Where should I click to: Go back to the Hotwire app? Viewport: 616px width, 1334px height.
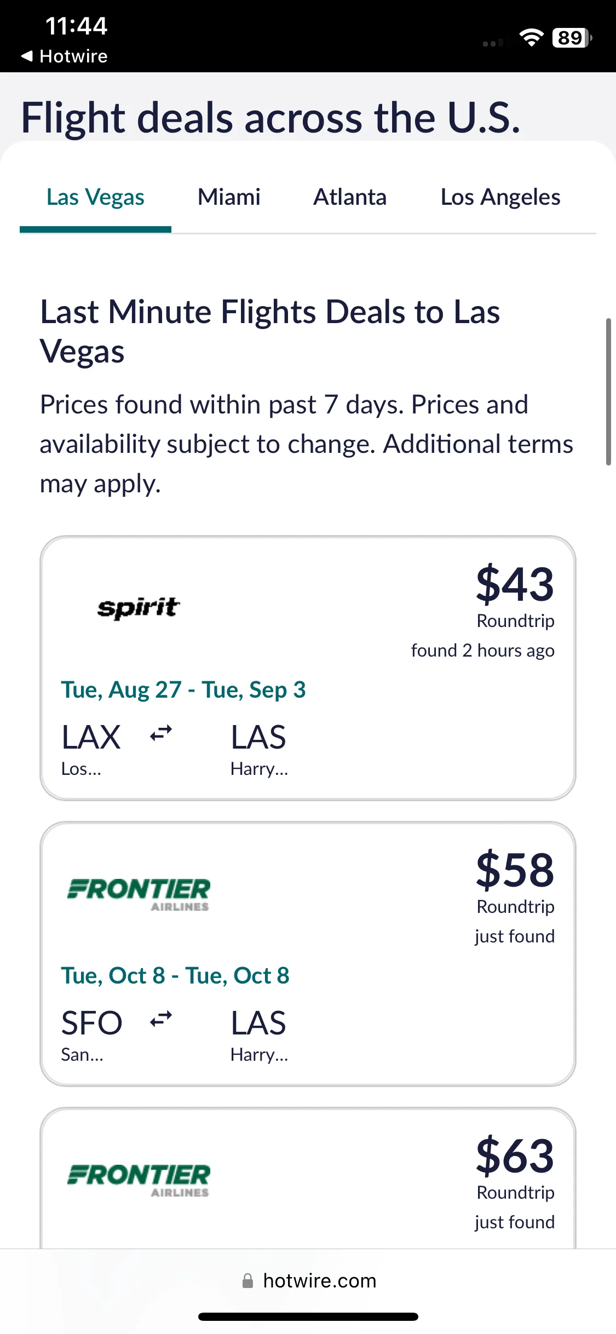click(x=64, y=56)
